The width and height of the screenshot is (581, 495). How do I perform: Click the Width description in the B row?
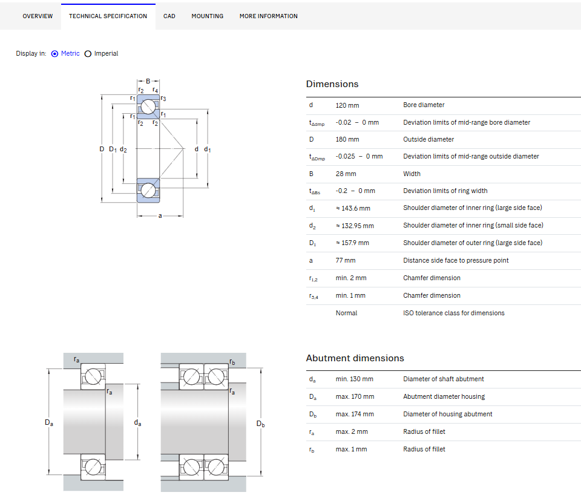pos(412,174)
